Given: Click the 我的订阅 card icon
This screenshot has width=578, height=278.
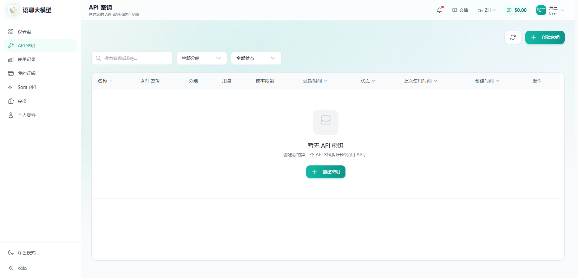Looking at the screenshot, I should click(11, 73).
